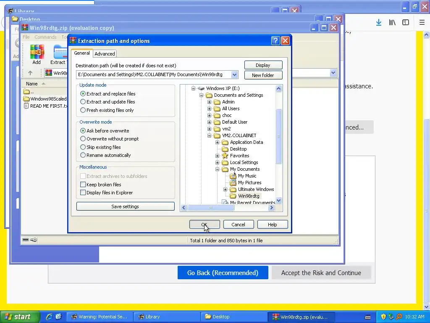Image resolution: width=430 pixels, height=323 pixels.
Task: Enable Keep broken files checkbox
Action: [83, 184]
